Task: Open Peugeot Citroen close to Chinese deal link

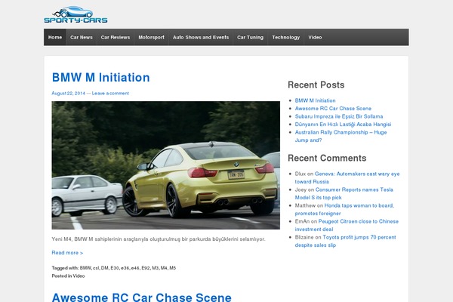Action: pos(347,226)
